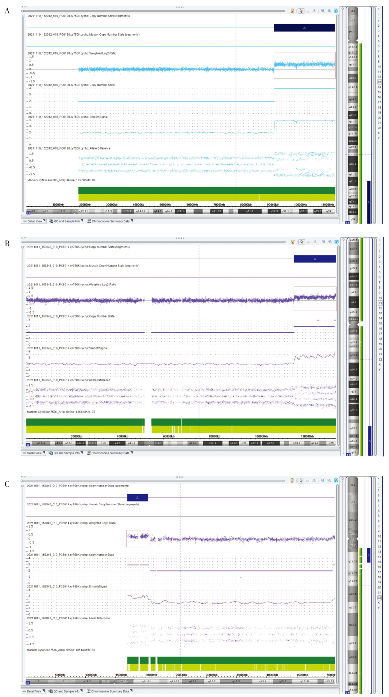This screenshot has height=697, width=389.
Task: Select the arrow pointer tool in panel B
Action: point(302,242)
